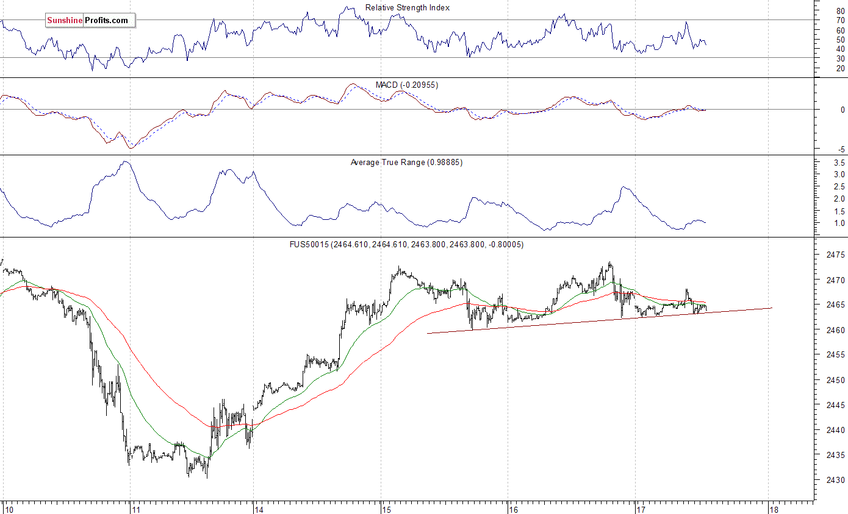Click date label 11 on time axis
The width and height of the screenshot is (848, 514).
[x=136, y=509]
